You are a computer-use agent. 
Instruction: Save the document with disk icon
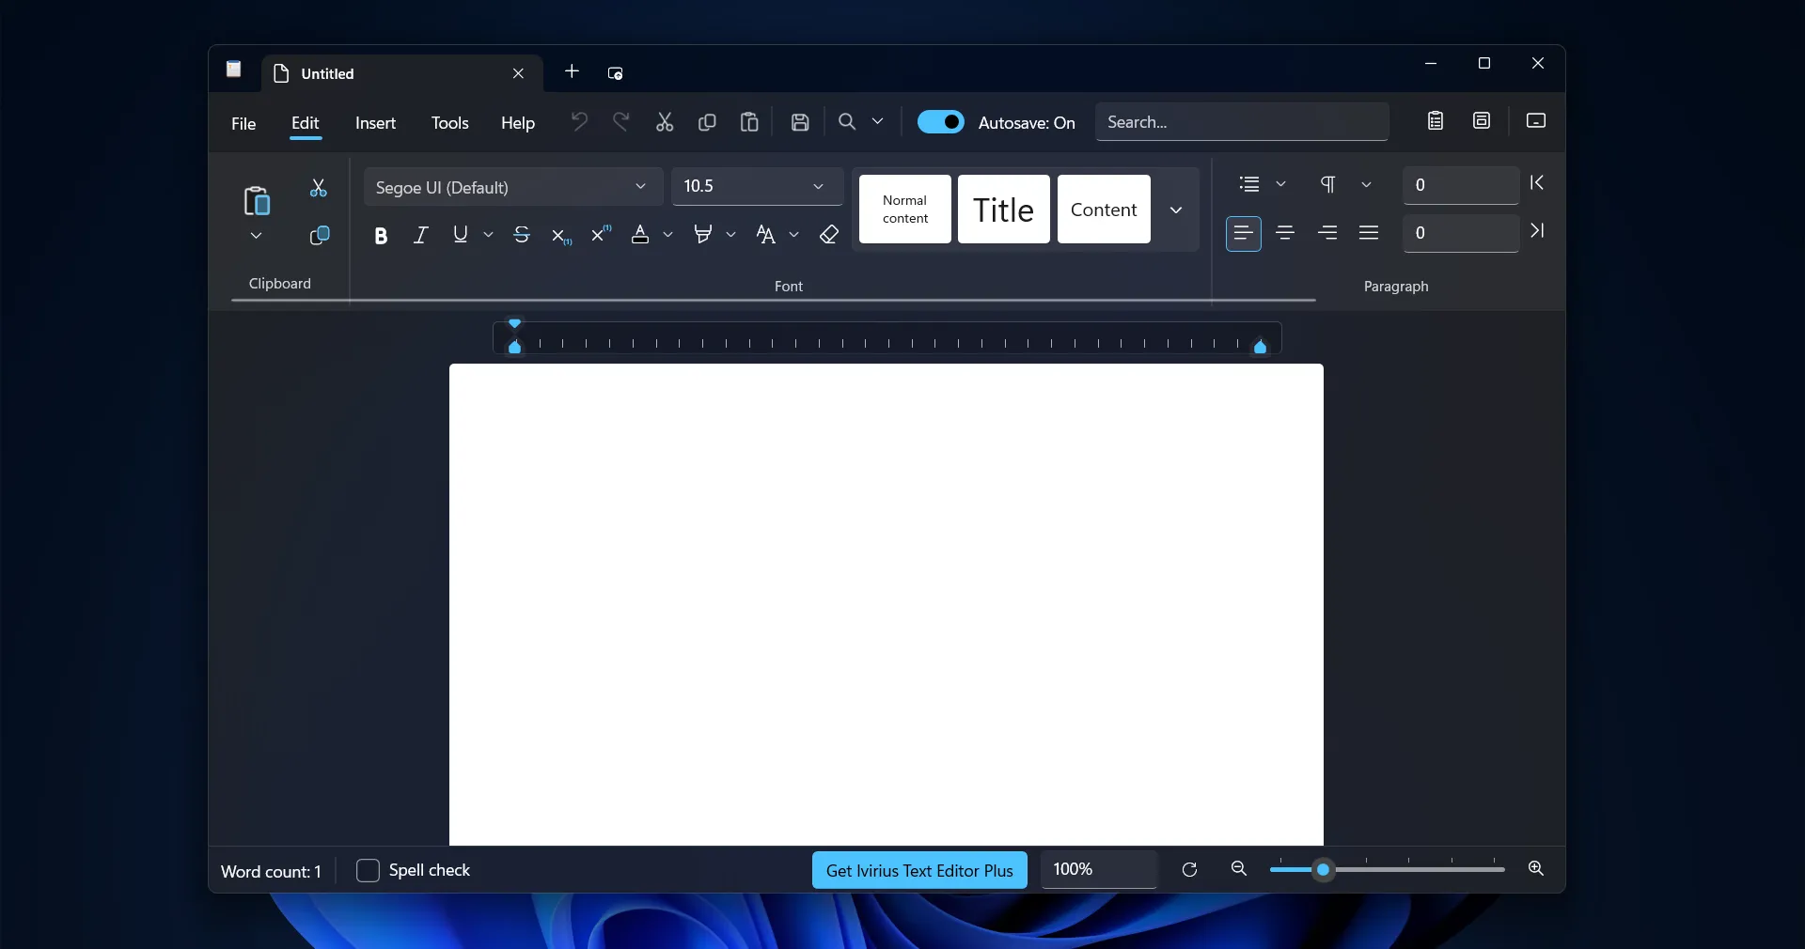(x=799, y=121)
